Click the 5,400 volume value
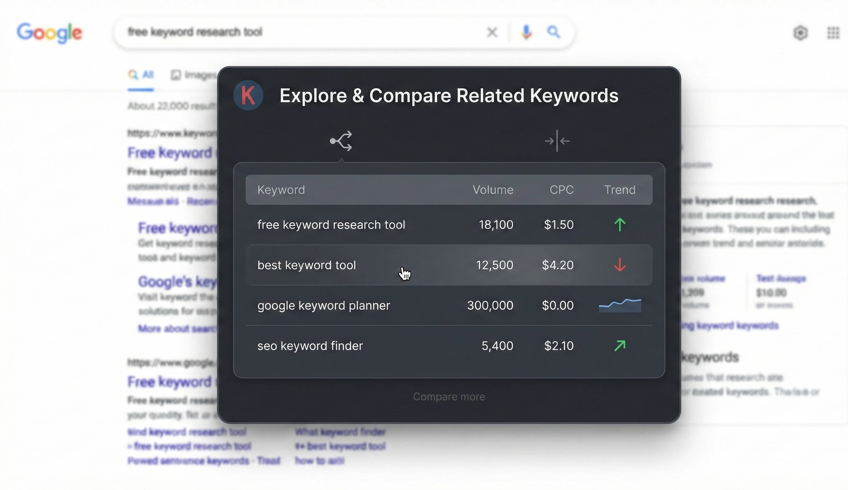848x490 pixels. [497, 345]
